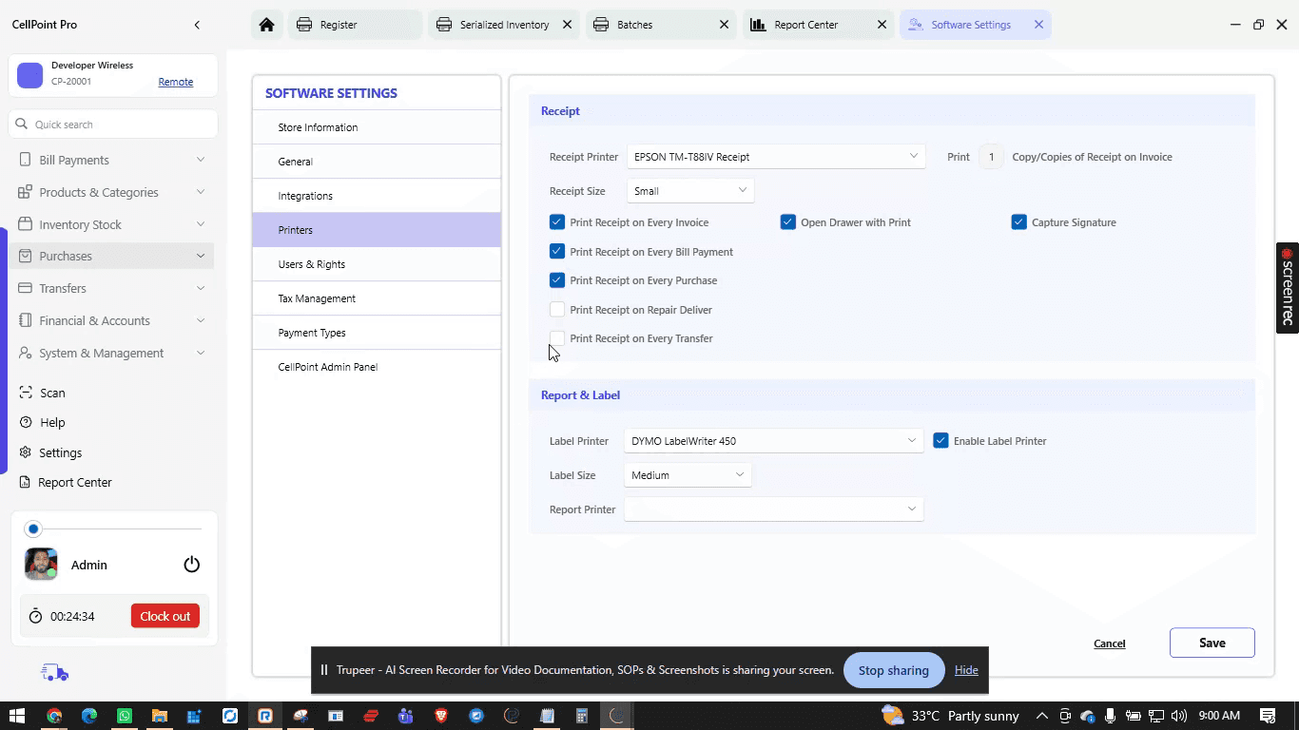This screenshot has width=1299, height=730.
Task: Expand the Bill Payments menu chevron
Action: tap(201, 160)
